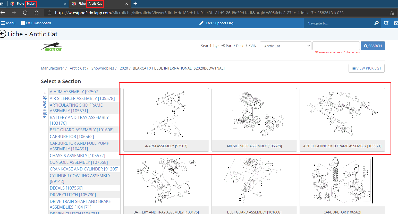Select CONSOLE ASSEMBLY [107558]
Image resolution: width=398 pixels, height=214 pixels.
coord(79,162)
